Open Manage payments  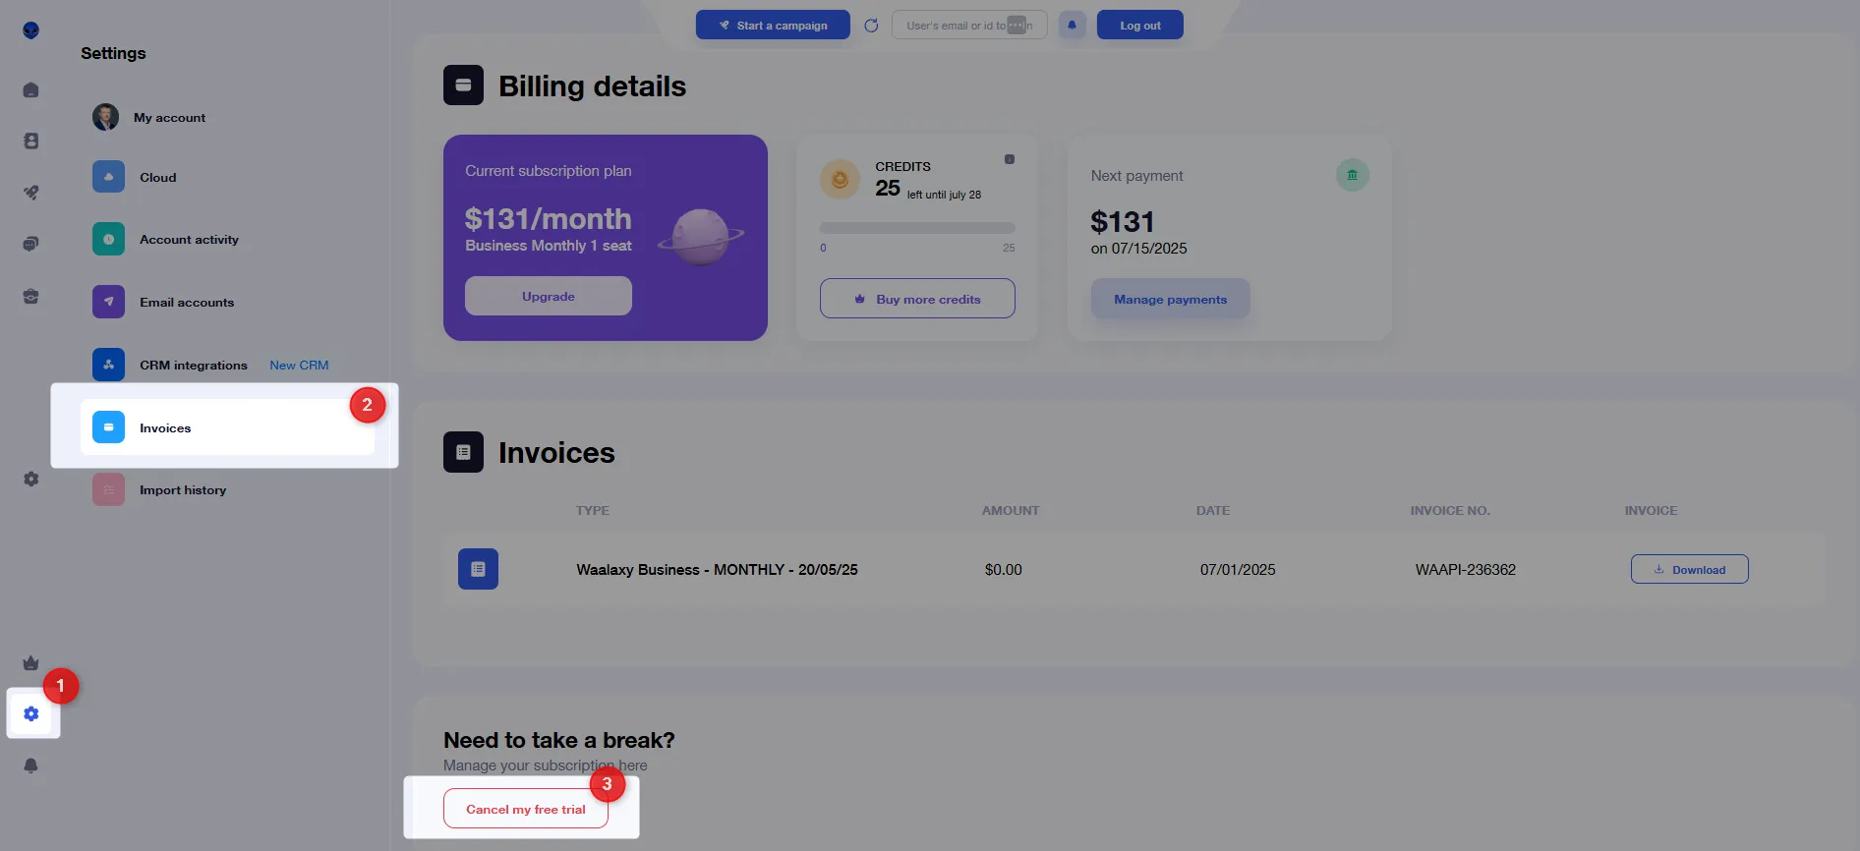coord(1170,299)
